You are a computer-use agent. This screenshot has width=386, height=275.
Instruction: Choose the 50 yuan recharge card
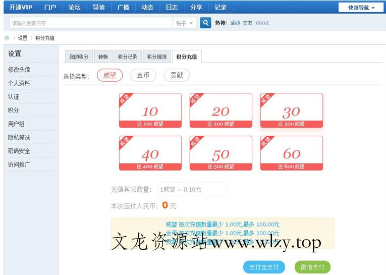pyautogui.click(x=221, y=153)
